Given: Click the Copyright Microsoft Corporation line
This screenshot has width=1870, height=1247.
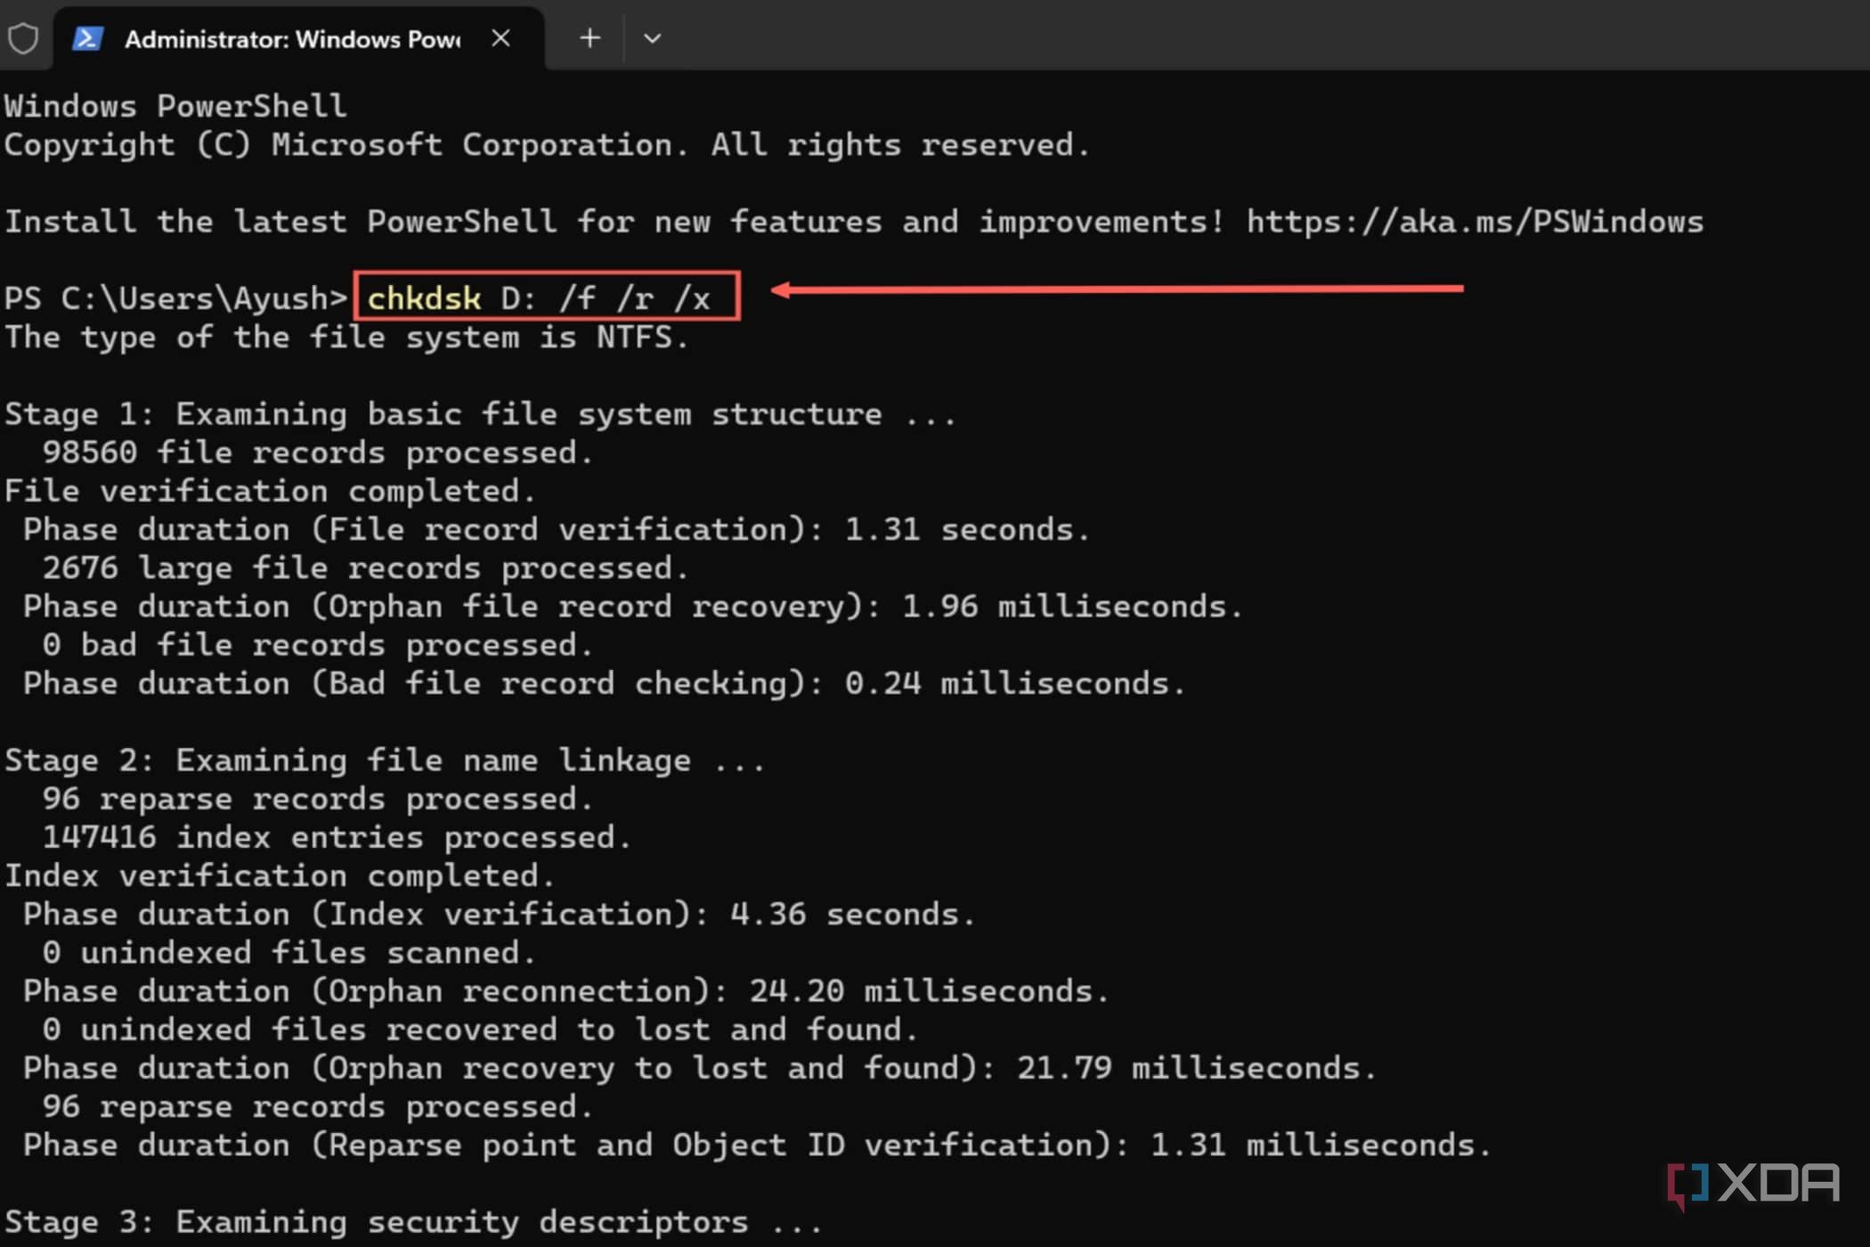Looking at the screenshot, I should (547, 145).
